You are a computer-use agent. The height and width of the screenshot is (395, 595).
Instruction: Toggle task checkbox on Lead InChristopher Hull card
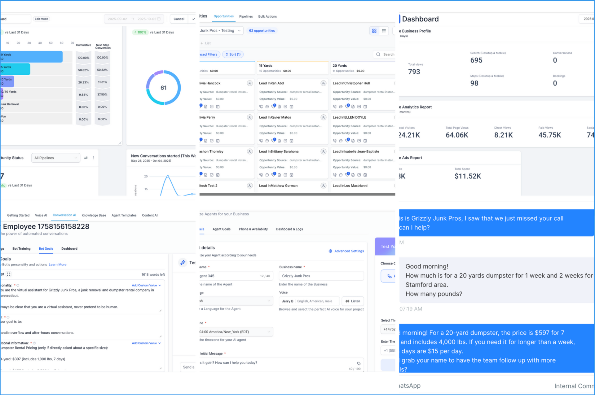coord(359,107)
